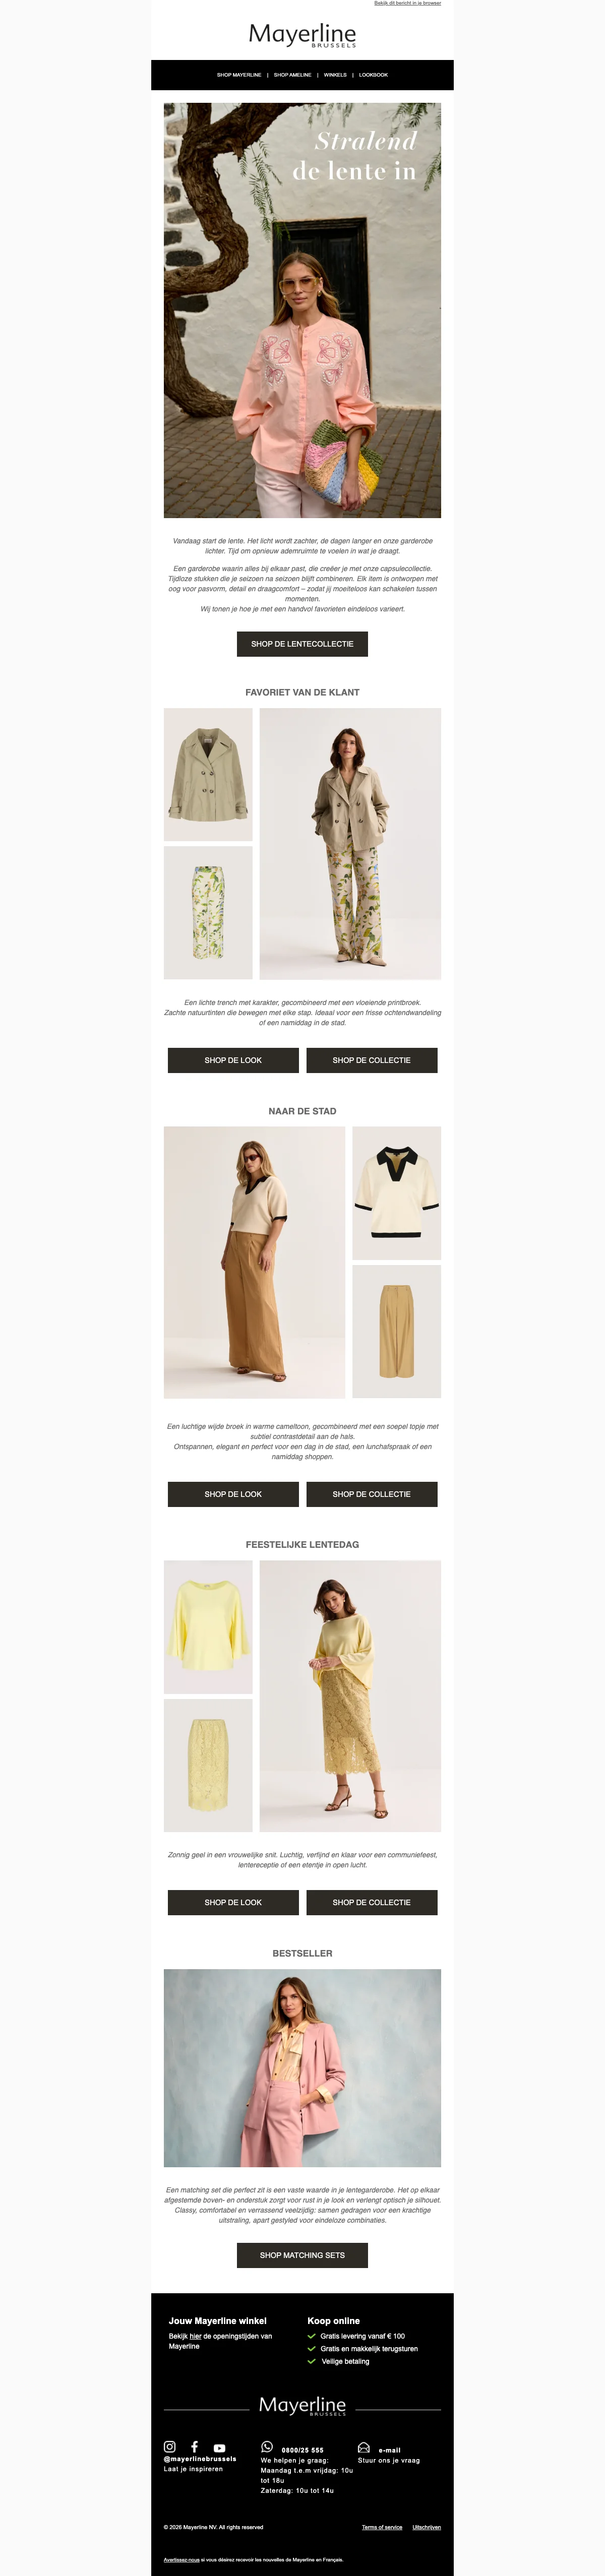
Task: Click the Uitschrijven unsubscribe link
Action: click(427, 2527)
